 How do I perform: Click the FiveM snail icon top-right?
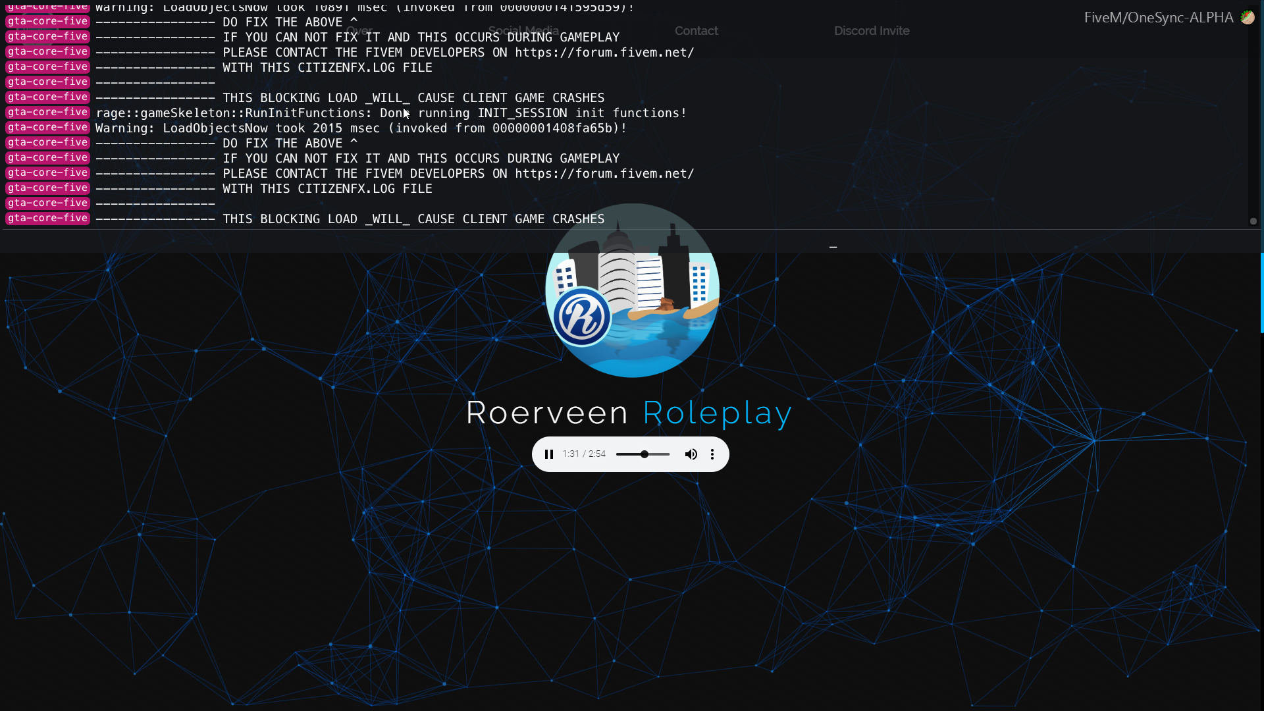[x=1247, y=18]
